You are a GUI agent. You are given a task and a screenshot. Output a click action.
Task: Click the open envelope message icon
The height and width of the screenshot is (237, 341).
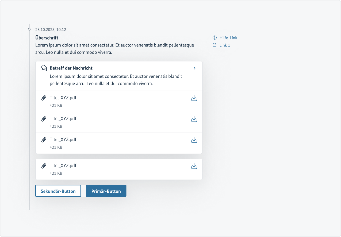pos(44,68)
